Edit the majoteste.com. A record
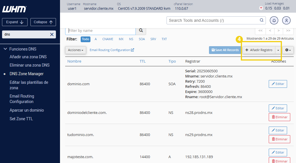Viewport: 296px width, 163px height. (x=278, y=152)
